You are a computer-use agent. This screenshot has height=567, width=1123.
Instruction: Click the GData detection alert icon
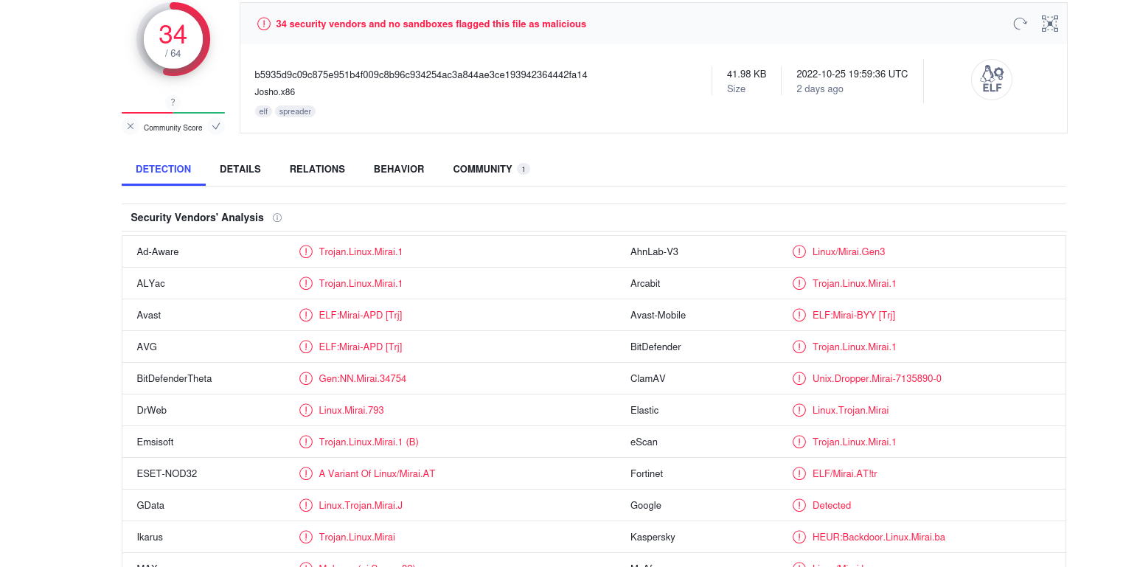(306, 505)
